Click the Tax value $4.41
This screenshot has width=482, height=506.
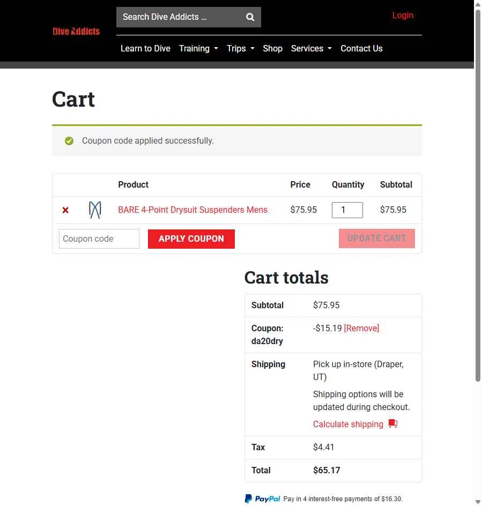click(323, 447)
